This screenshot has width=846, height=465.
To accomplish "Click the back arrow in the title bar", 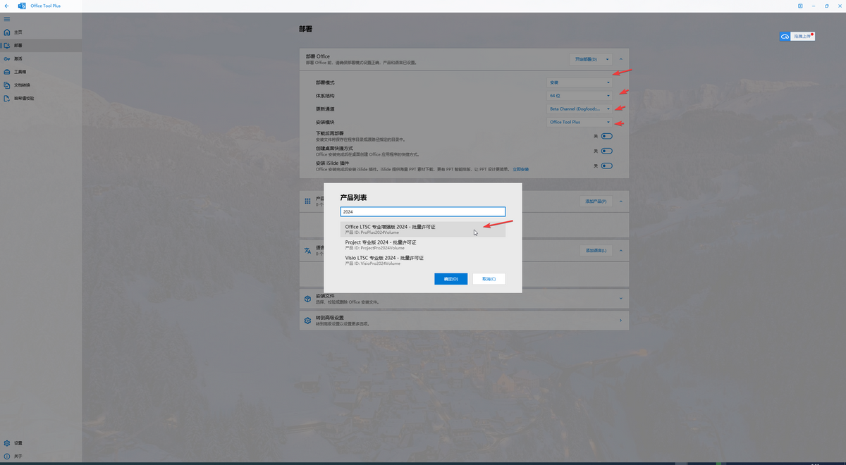I will click(x=6, y=6).
